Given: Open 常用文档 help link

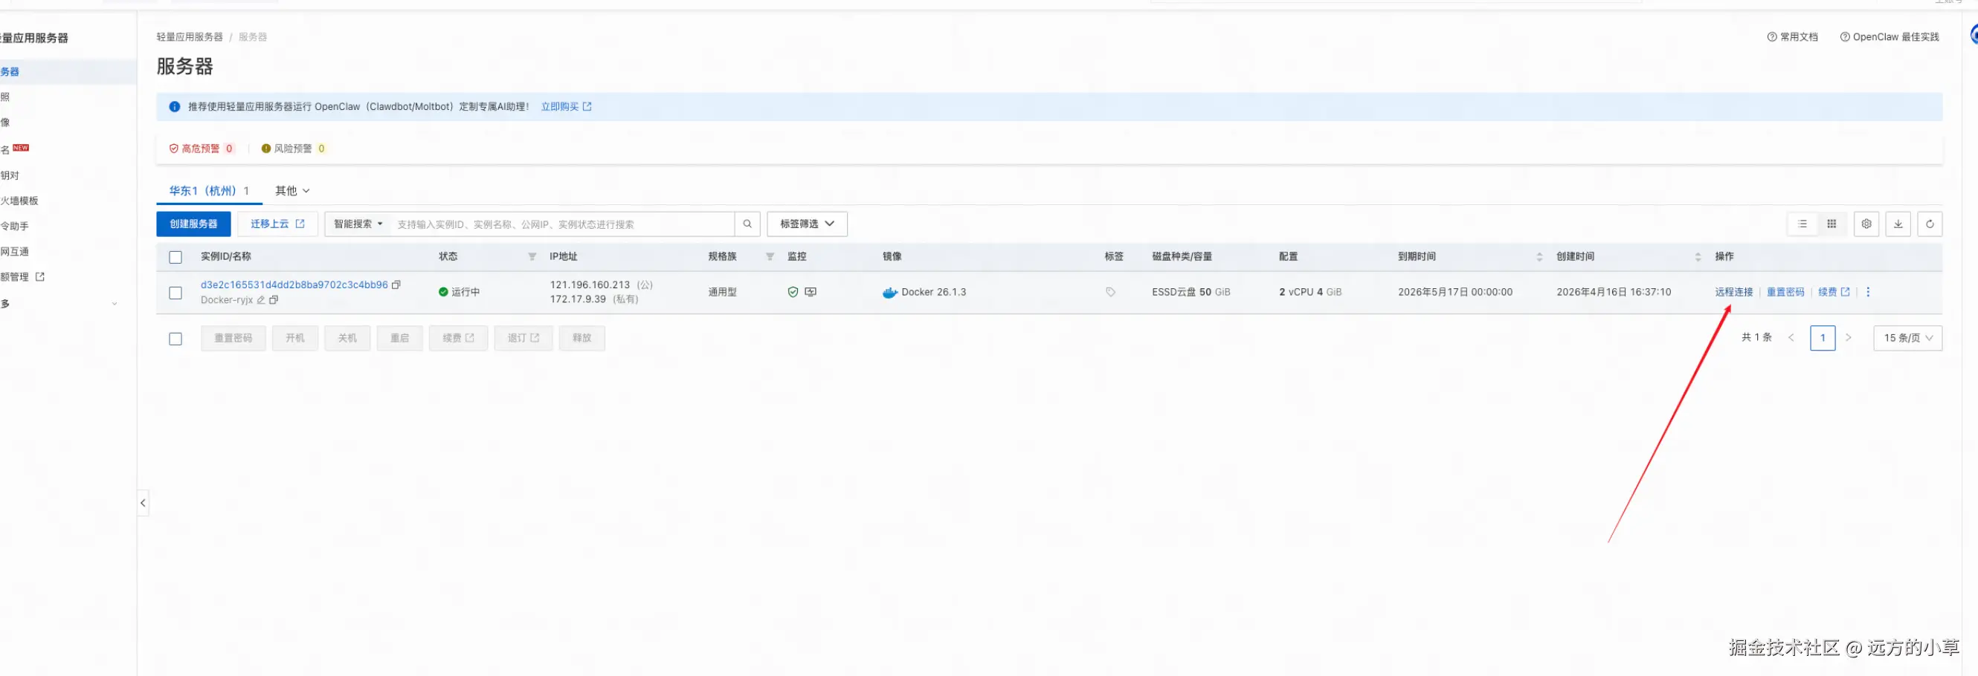Looking at the screenshot, I should tap(1793, 37).
